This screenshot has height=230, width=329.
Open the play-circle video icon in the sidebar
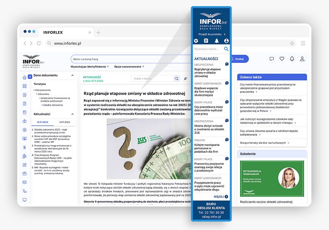[x=24, y=130]
